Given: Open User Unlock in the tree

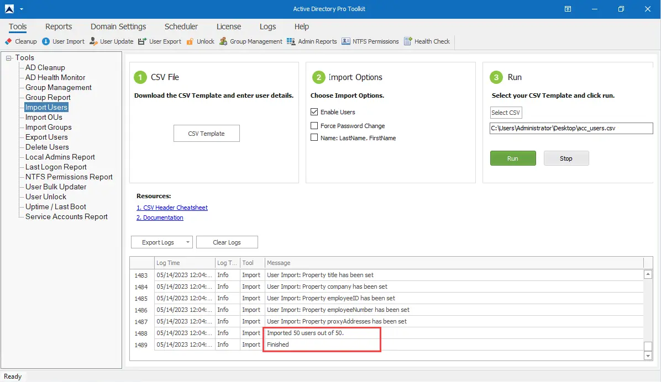Looking at the screenshot, I should pos(46,197).
